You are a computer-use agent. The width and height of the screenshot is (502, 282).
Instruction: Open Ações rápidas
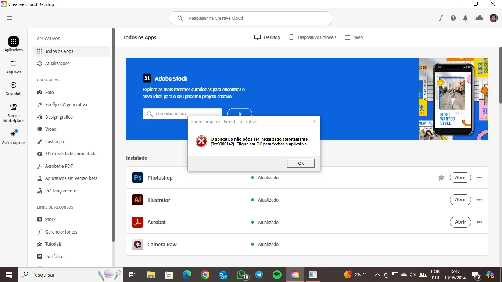(14, 137)
